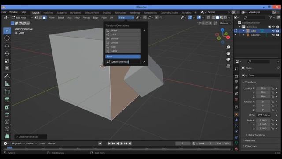The image size is (282, 159).
Task: Open the Window menu
Action: click(13, 12)
